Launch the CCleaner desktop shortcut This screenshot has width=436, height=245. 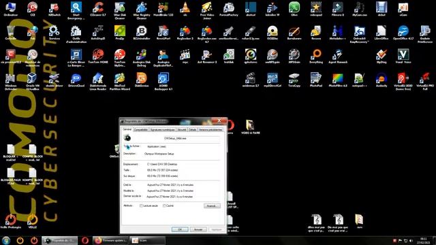point(98,9)
